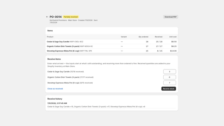Click SKU NWP-CNDL-8OZ
This screenshot has width=224, height=126.
click(x=76, y=42)
